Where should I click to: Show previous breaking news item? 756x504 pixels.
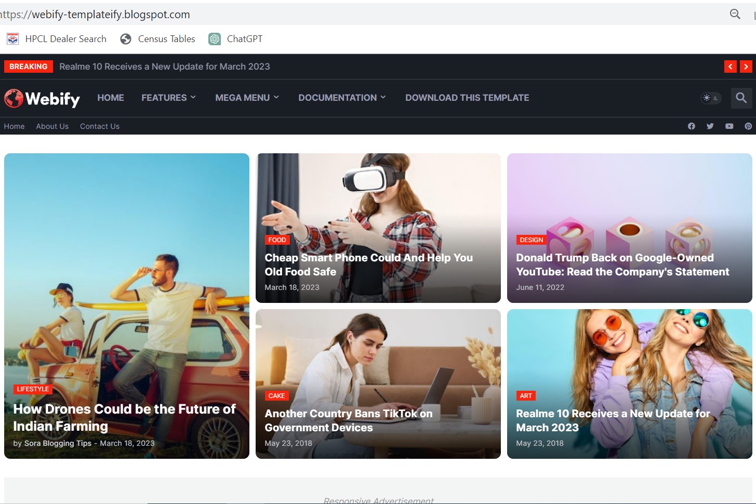point(731,67)
